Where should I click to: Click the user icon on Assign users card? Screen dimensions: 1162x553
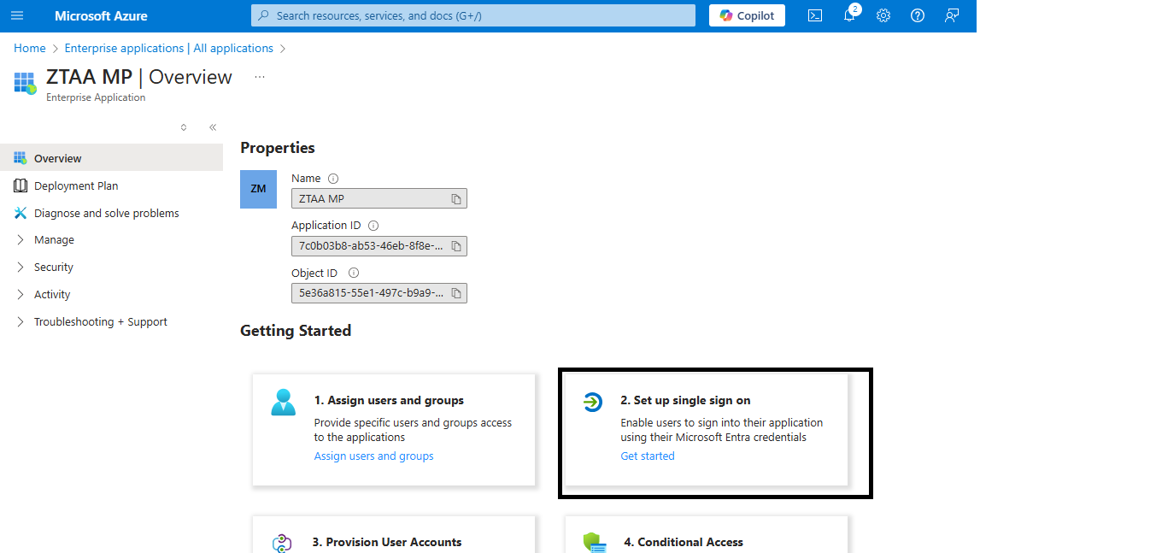click(283, 402)
